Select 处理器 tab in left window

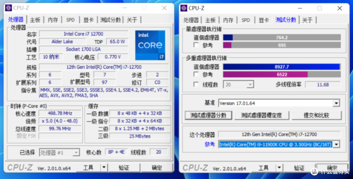tap(16, 20)
